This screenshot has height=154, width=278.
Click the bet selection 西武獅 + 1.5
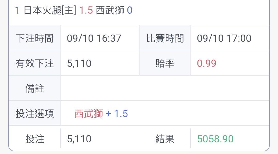[x=101, y=114]
